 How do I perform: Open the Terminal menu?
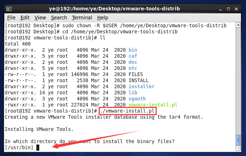pos(82,18)
